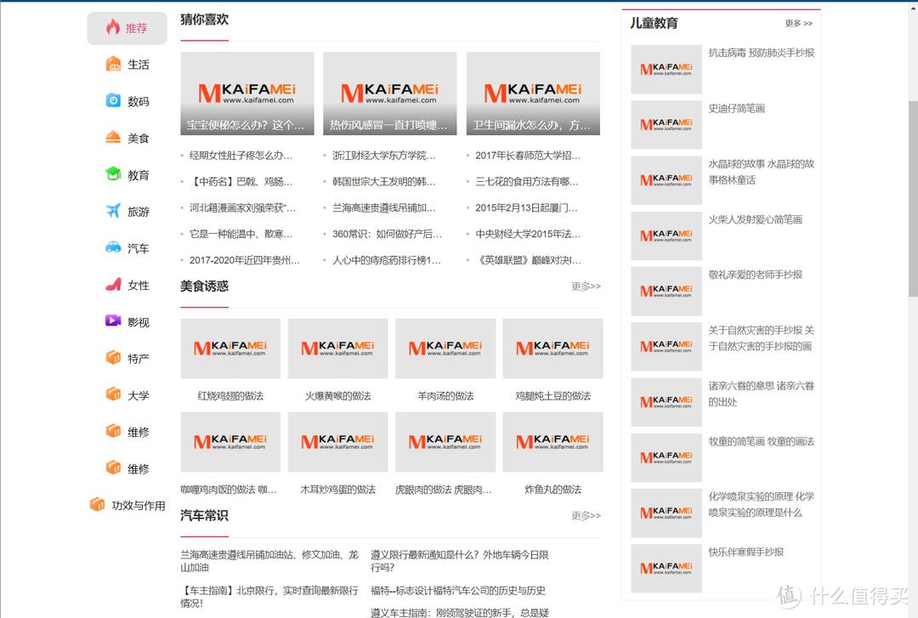Open the 数码 camera icon category
918x618 pixels.
(113, 101)
